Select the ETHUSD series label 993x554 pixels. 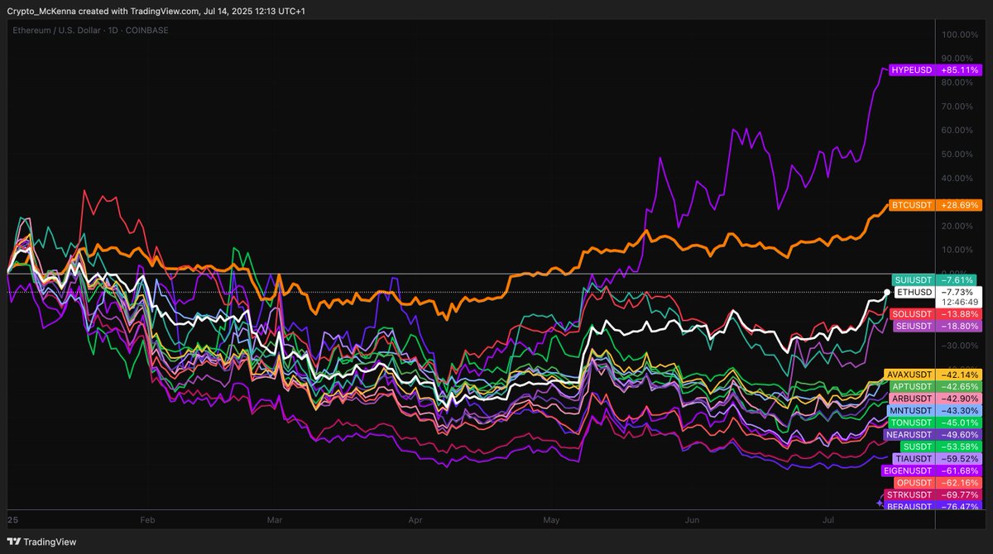914,292
